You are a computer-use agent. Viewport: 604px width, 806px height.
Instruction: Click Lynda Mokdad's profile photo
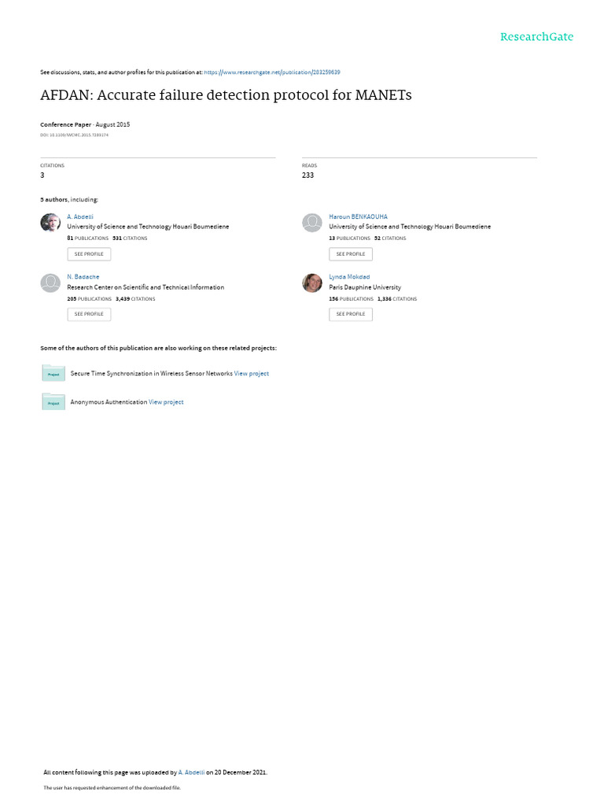coord(311,283)
